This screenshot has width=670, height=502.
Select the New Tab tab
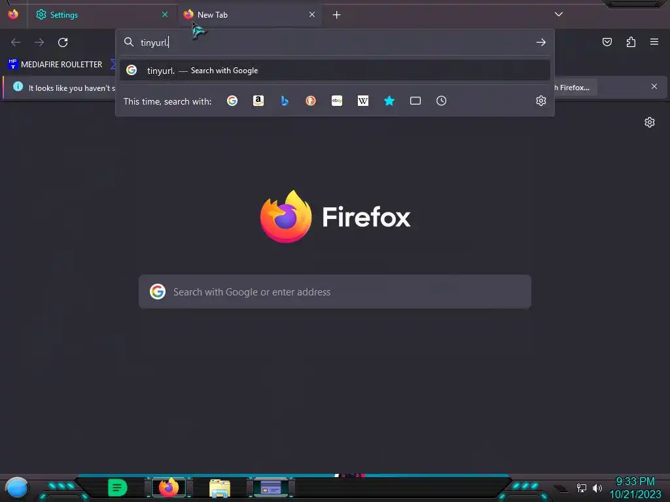point(250,14)
